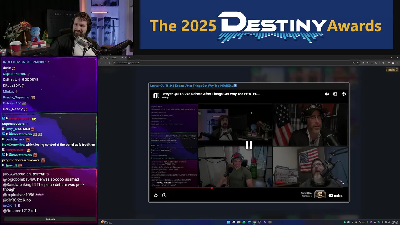Open the Windows Start menu
Screen dimensions: 400x225
coord(228,222)
